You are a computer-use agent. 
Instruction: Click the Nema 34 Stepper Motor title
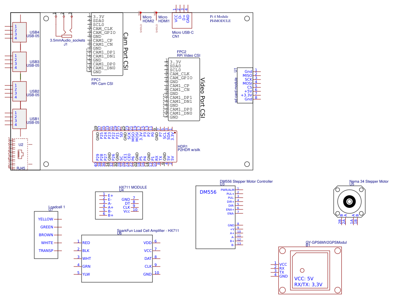tap(369, 181)
